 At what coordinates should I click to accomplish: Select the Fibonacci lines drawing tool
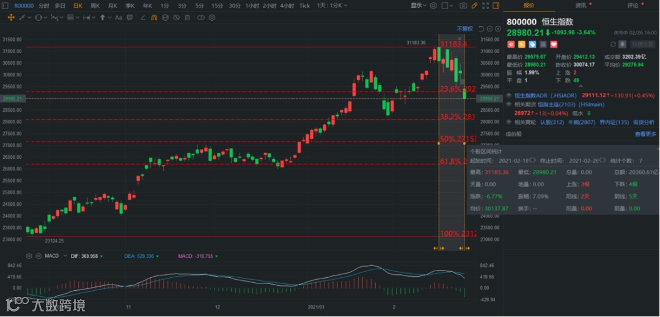click(70, 18)
